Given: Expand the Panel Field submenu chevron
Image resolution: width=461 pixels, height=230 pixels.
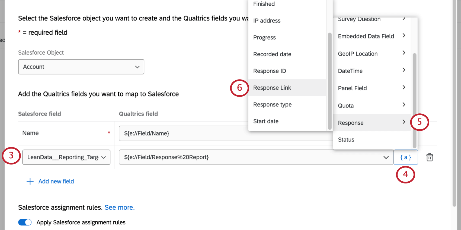Looking at the screenshot, I should 404,87.
